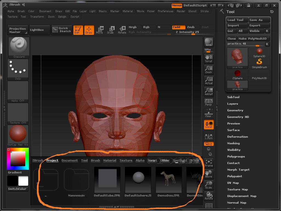Click the Frame mesh icon
The image size is (281, 211).
point(209,163)
